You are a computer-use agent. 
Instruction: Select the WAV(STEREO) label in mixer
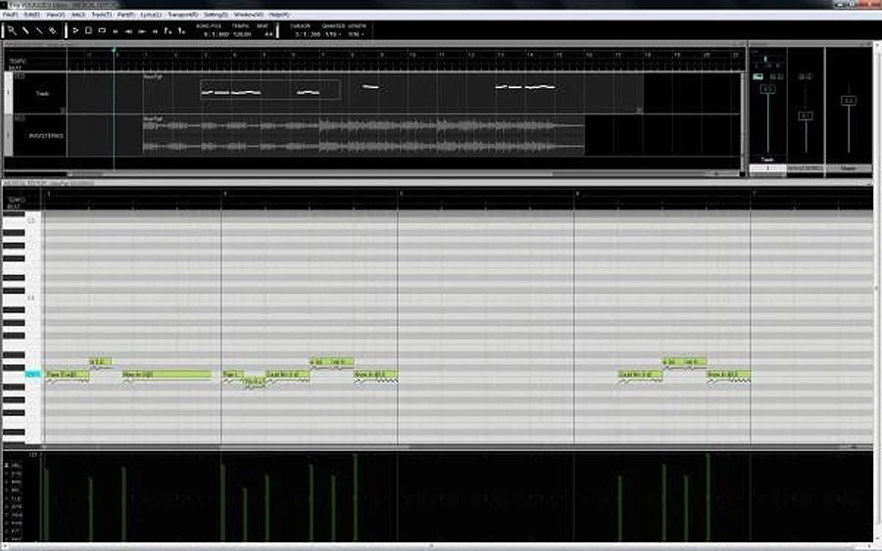pyautogui.click(x=806, y=168)
